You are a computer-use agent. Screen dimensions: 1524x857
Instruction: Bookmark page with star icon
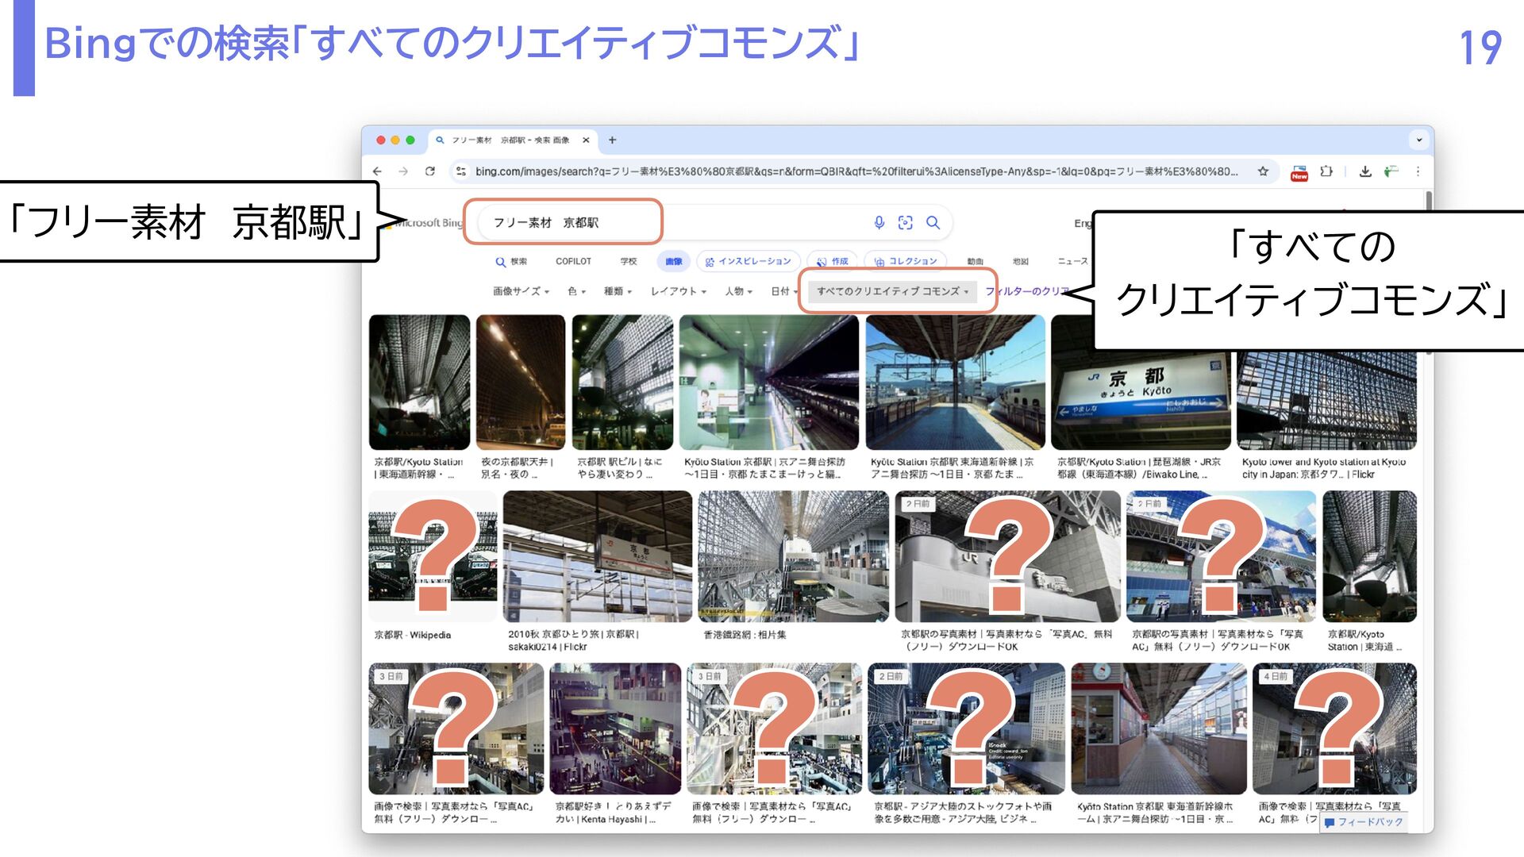(1263, 171)
